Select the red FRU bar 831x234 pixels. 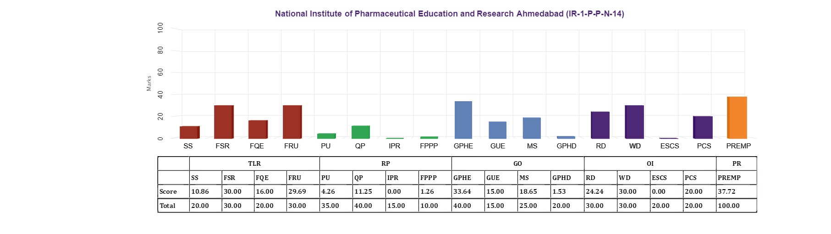292,122
